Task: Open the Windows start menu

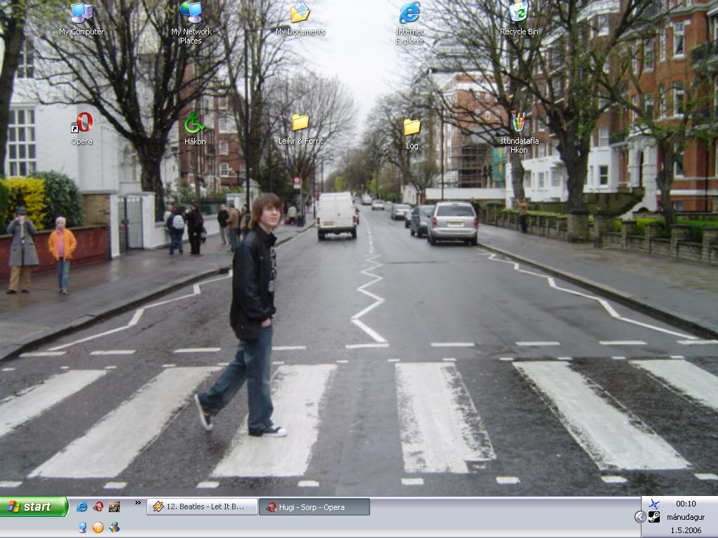Action: tap(34, 506)
